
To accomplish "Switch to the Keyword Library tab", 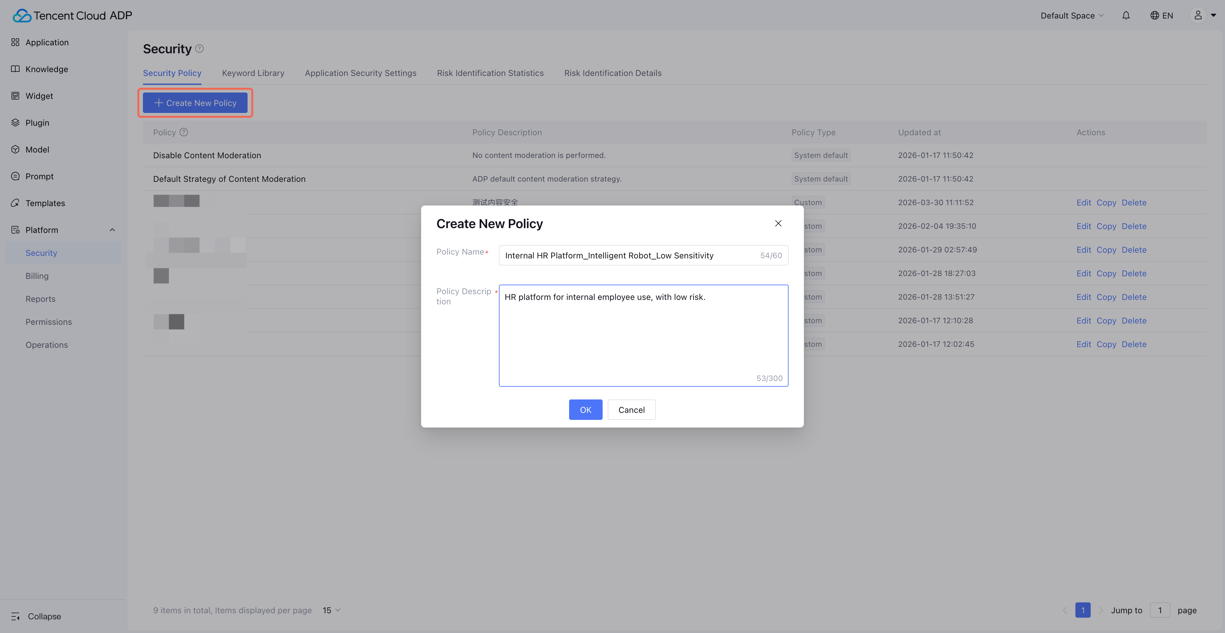I will 253,73.
